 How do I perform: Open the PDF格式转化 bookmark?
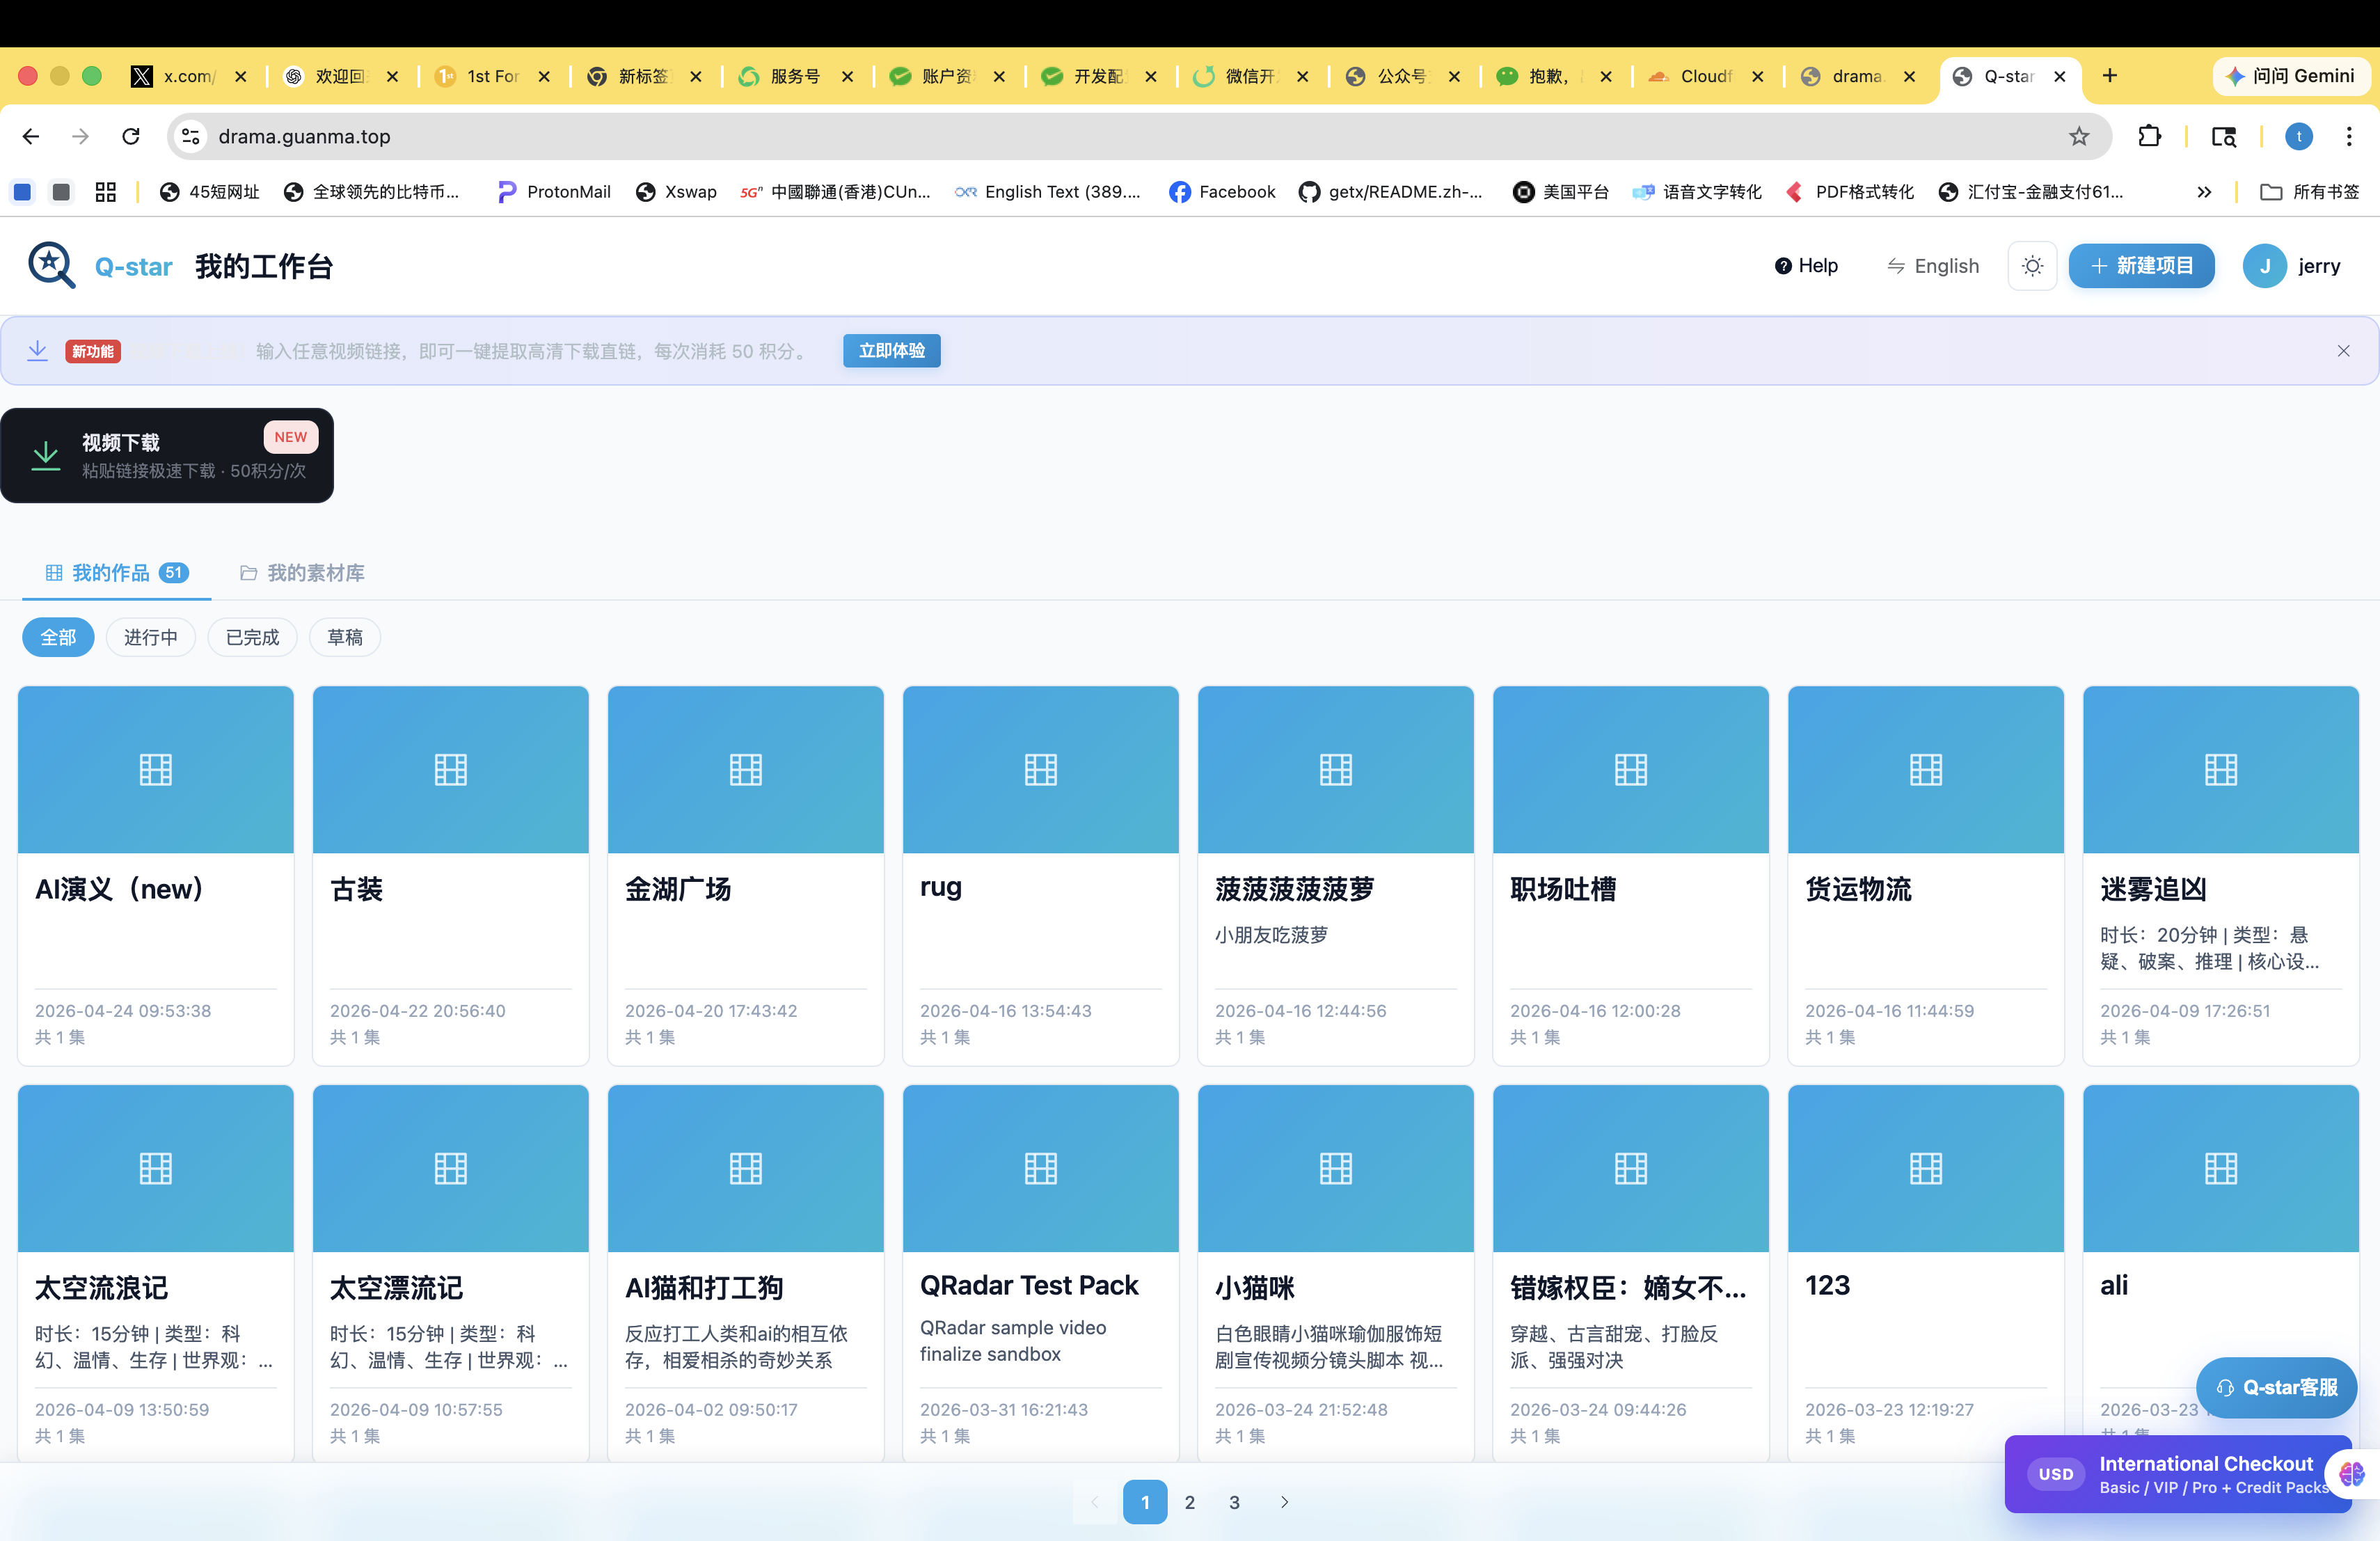pyautogui.click(x=1849, y=192)
